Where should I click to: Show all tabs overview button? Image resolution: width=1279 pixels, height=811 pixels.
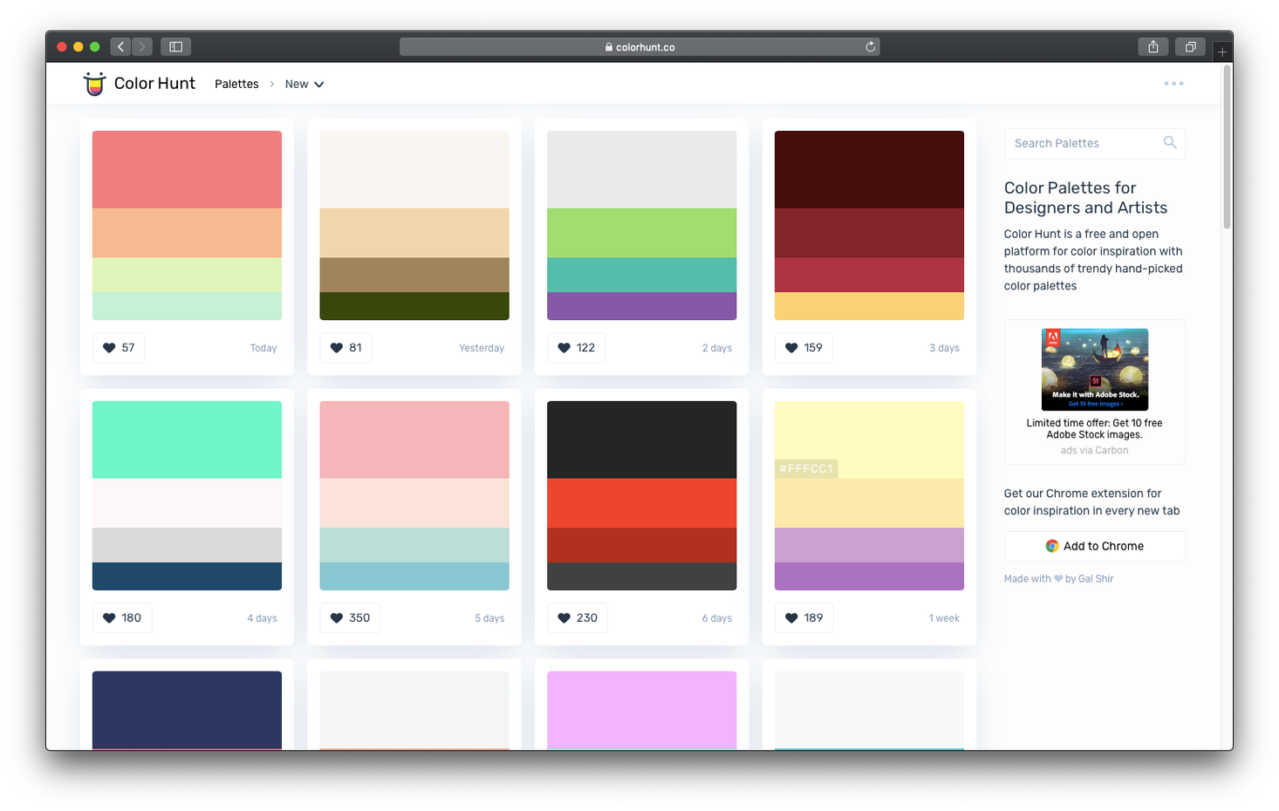(1190, 47)
